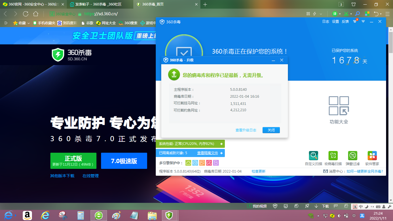Expand the screenshot scissors dropdown arrow
The height and width of the screenshot is (221, 393).
pyautogui.click(x=352, y=14)
